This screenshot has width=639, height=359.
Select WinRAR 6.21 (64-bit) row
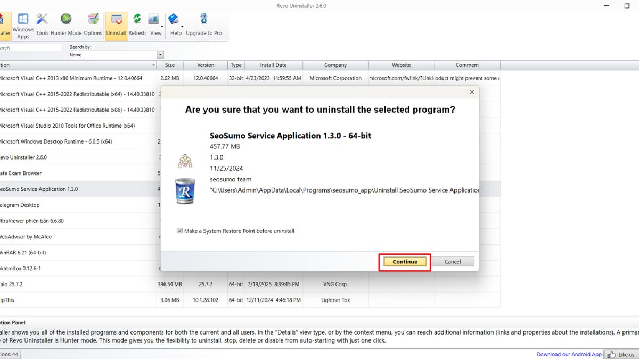[80, 253]
